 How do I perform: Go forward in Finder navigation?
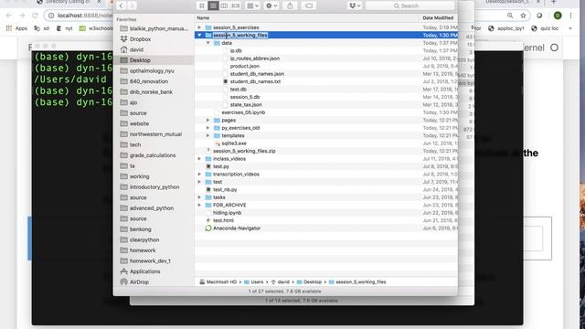(x=132, y=5)
